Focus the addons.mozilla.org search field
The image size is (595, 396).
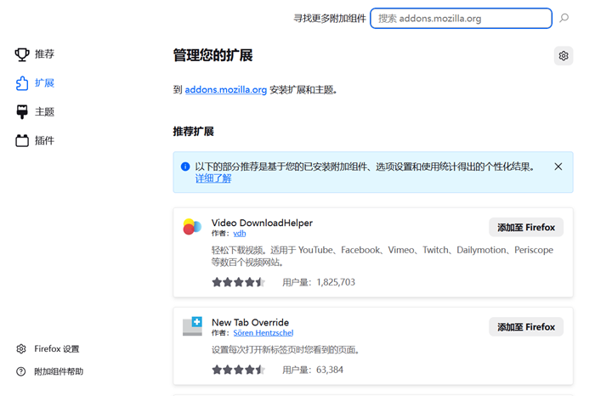point(461,18)
